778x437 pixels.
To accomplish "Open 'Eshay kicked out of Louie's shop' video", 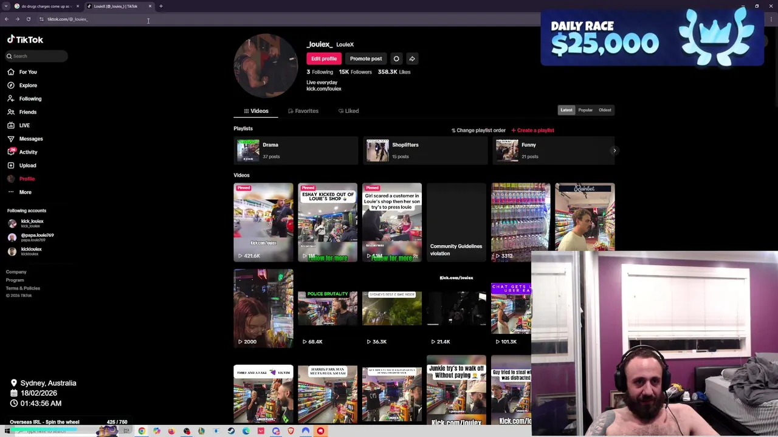I will (328, 222).
